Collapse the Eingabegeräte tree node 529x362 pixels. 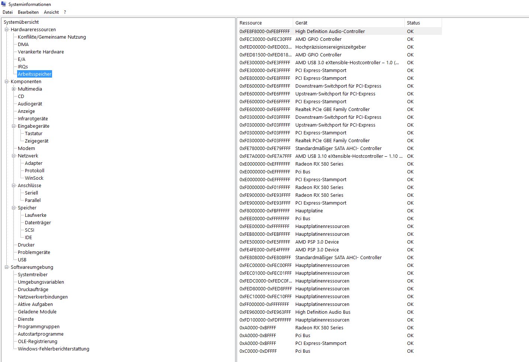click(13, 126)
